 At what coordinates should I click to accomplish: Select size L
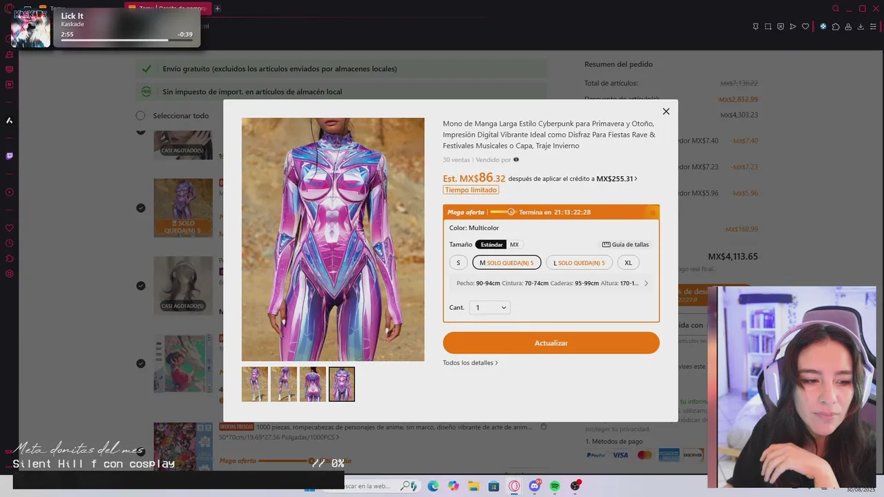click(x=579, y=262)
